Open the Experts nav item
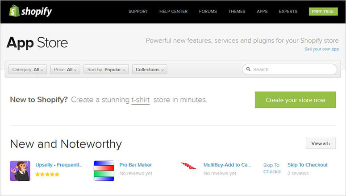The image size is (346, 196). [x=288, y=12]
